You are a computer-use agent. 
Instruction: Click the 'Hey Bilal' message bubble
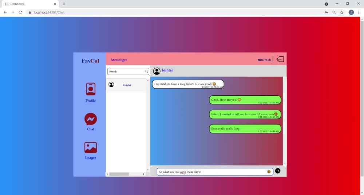pos(188,84)
